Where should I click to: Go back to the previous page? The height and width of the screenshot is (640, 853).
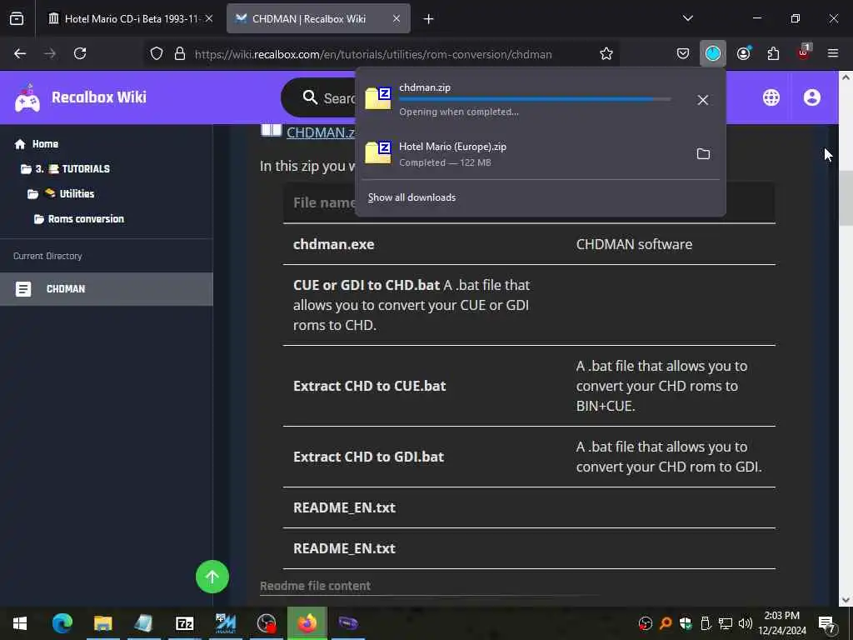(20, 53)
